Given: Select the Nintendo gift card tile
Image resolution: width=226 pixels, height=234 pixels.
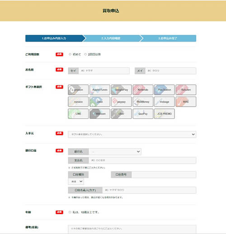Looking at the screenshot, I should tap(143, 90).
